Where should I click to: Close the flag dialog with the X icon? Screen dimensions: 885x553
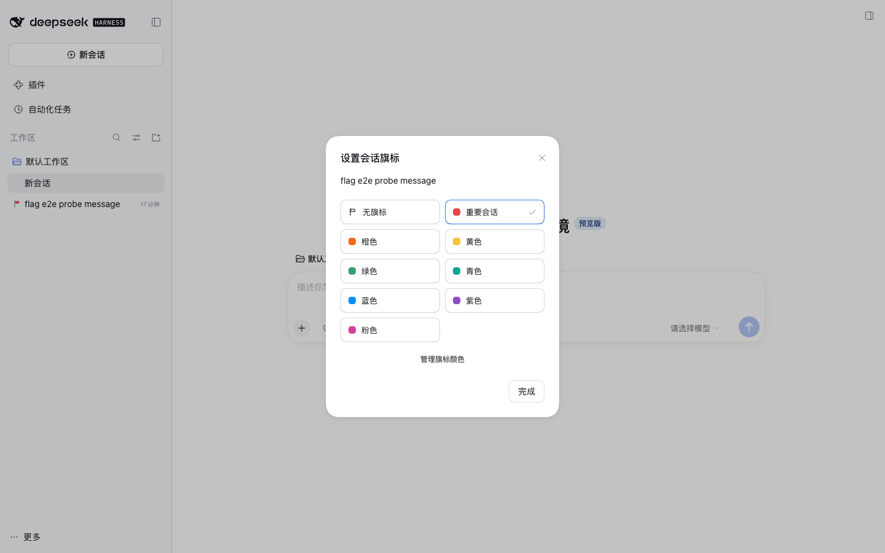[x=542, y=158]
